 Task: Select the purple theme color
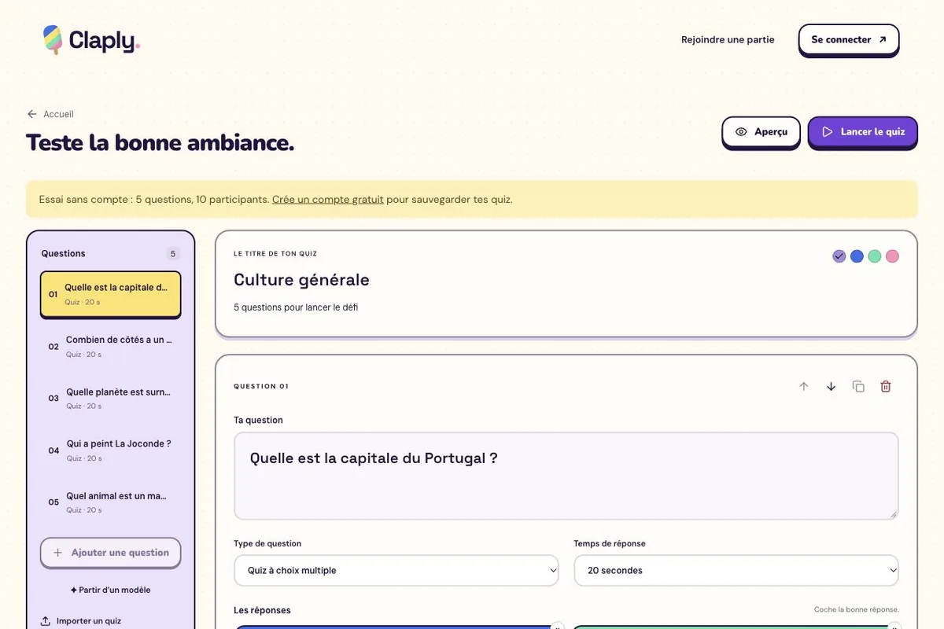[839, 256]
